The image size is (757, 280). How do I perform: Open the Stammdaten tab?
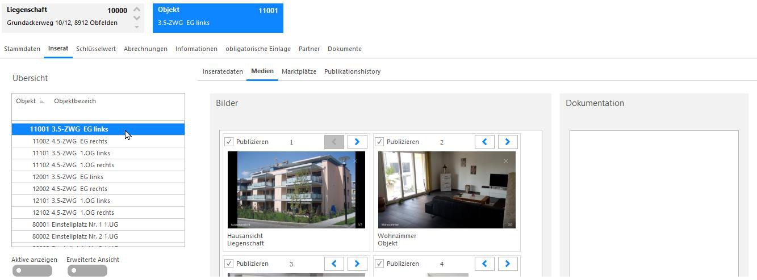(x=22, y=49)
